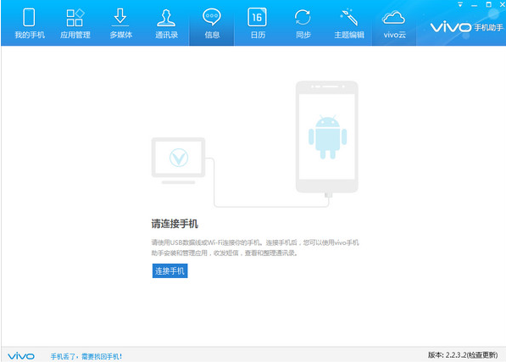This screenshot has height=362, width=506.
Task: Select the 多媒体 multimedia download icon
Action: (120, 24)
